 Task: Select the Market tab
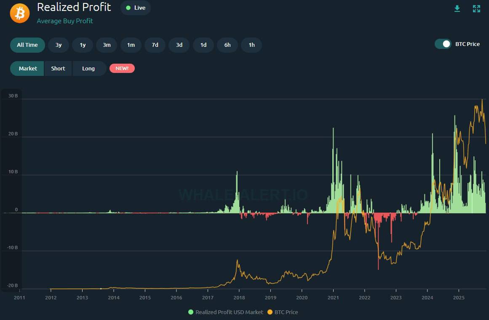point(28,68)
